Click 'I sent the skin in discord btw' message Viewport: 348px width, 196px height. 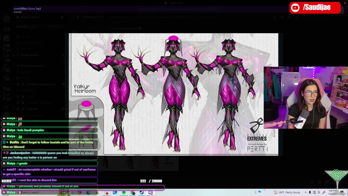coord(49,180)
